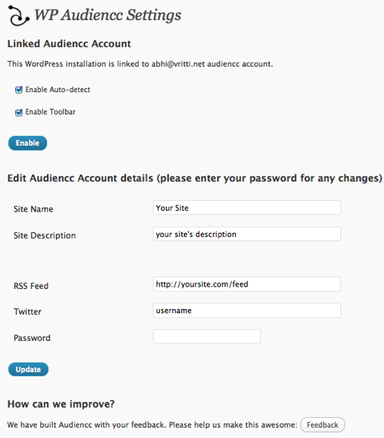Click the Site Description label
The height and width of the screenshot is (438, 384).
(44, 235)
